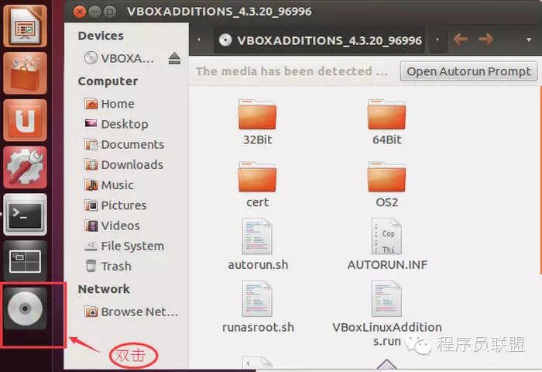Open Pictures in the sidebar

pyautogui.click(x=115, y=205)
